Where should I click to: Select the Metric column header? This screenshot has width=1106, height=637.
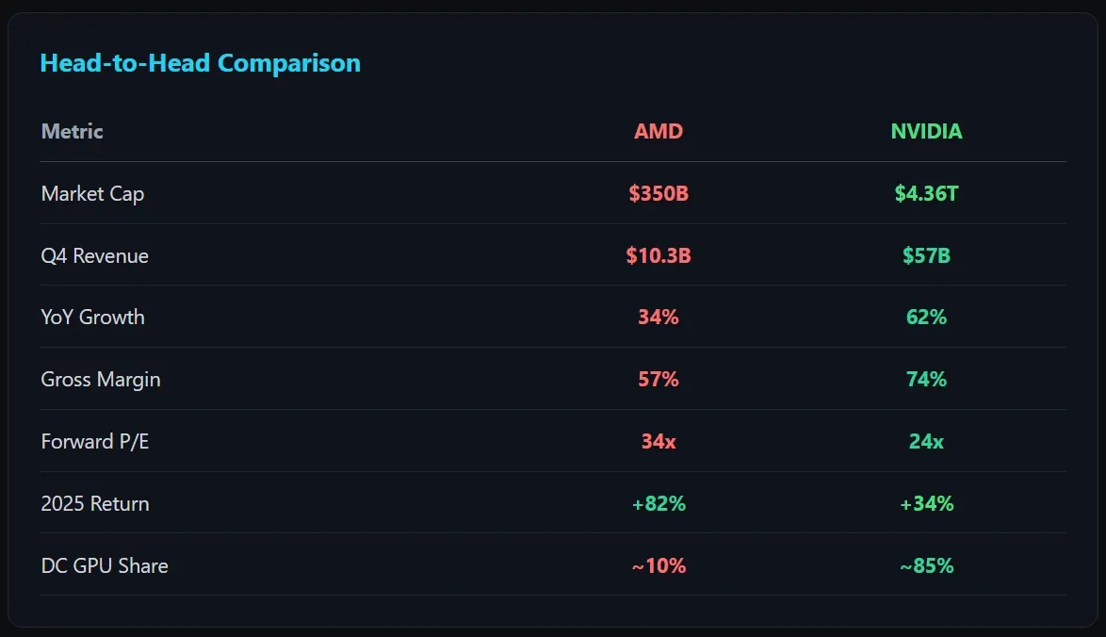(x=72, y=131)
